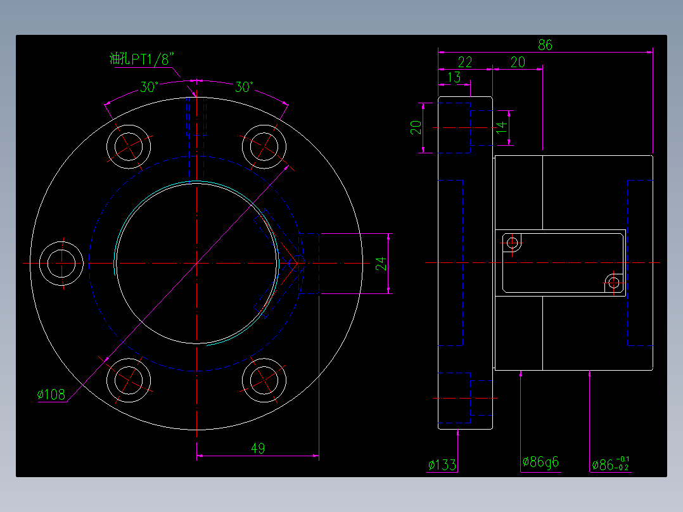
Task: Click the bottom-left bolt hole circle
Action: click(129, 380)
